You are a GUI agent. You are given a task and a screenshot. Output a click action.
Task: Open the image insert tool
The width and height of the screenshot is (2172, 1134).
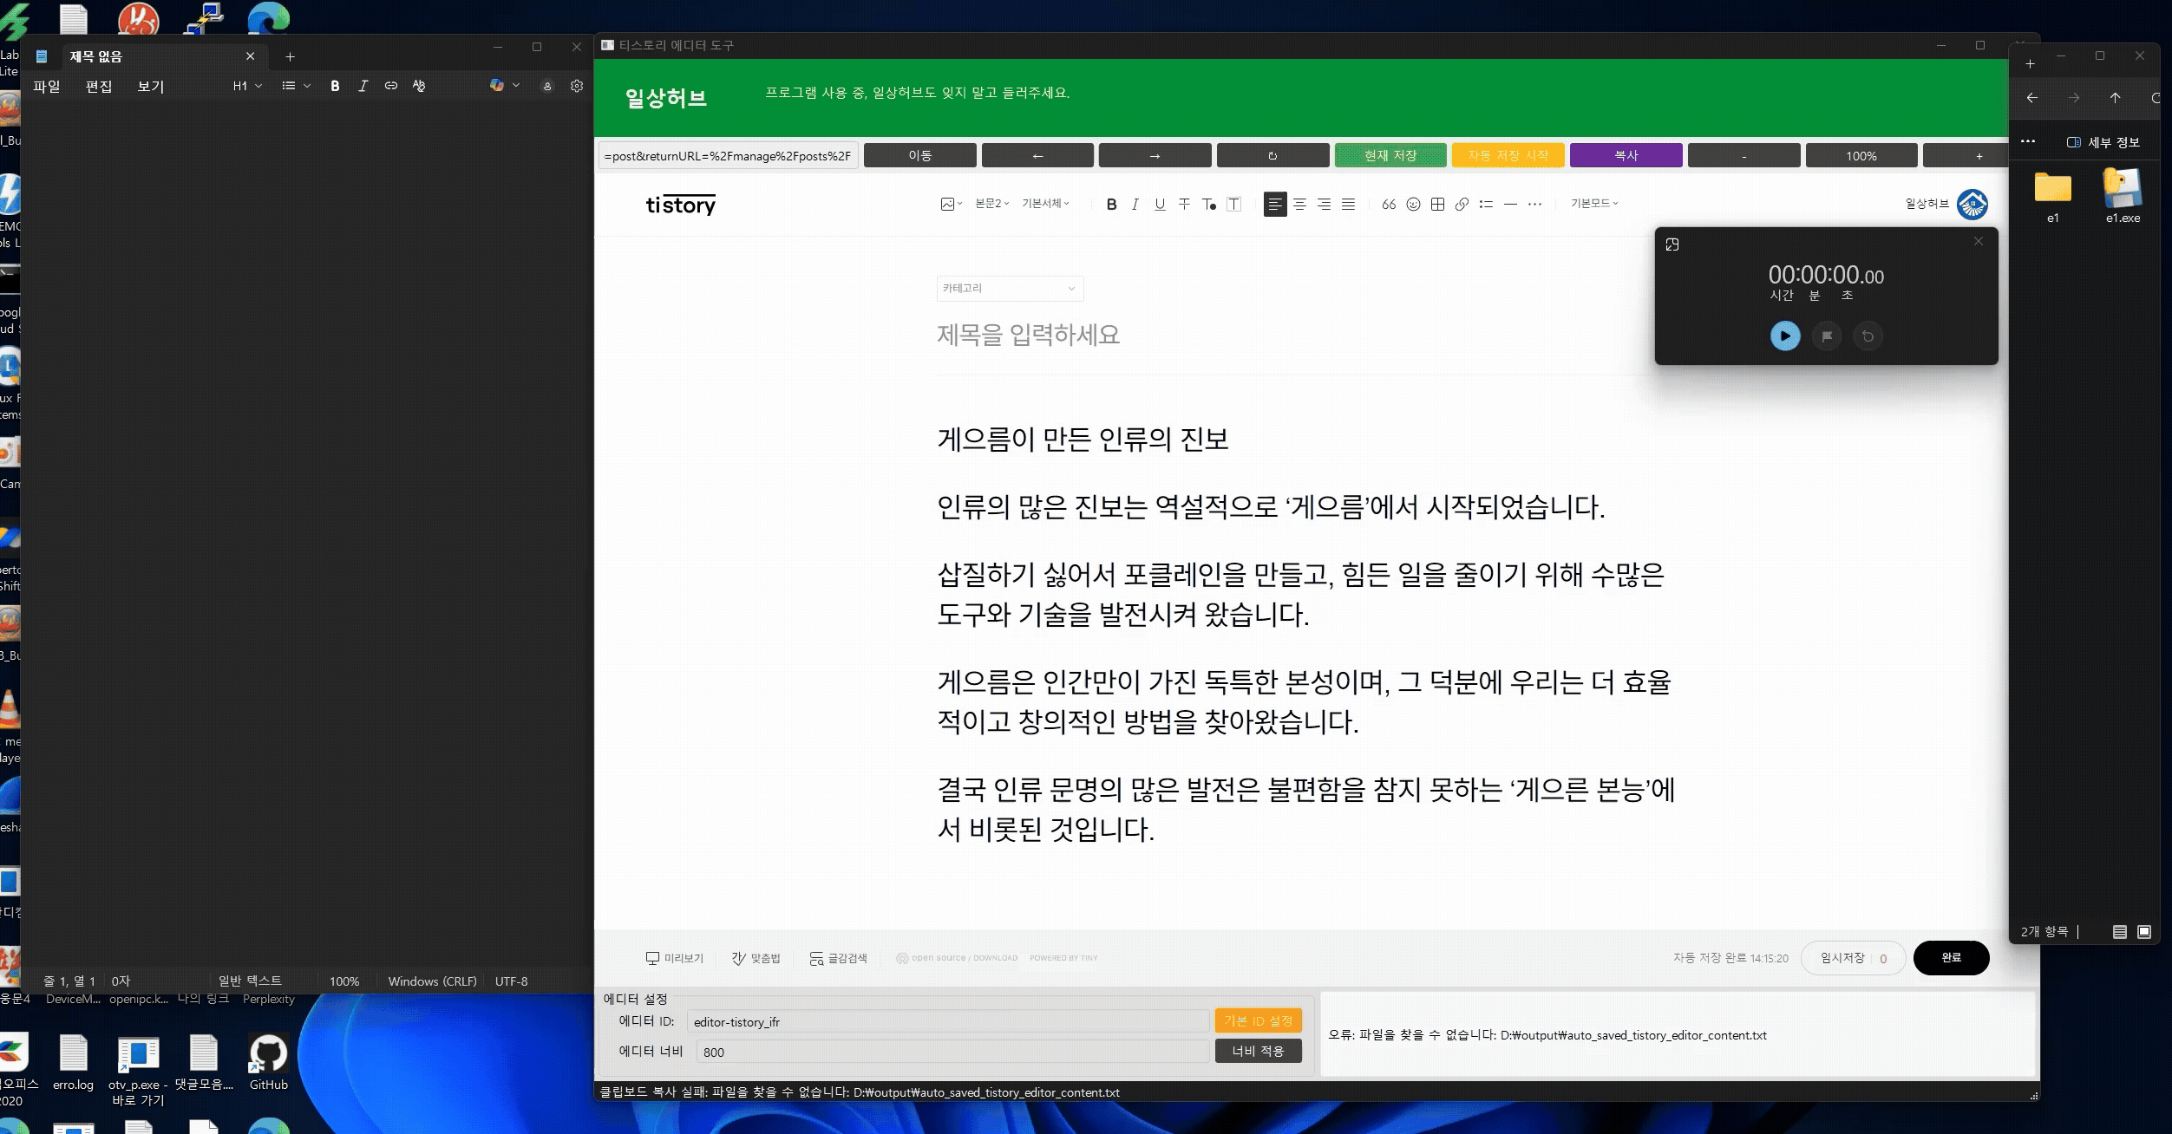point(949,205)
